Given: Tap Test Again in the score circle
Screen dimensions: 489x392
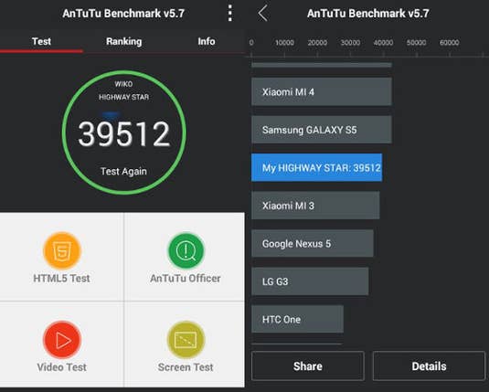Looking at the screenshot, I should tap(123, 171).
